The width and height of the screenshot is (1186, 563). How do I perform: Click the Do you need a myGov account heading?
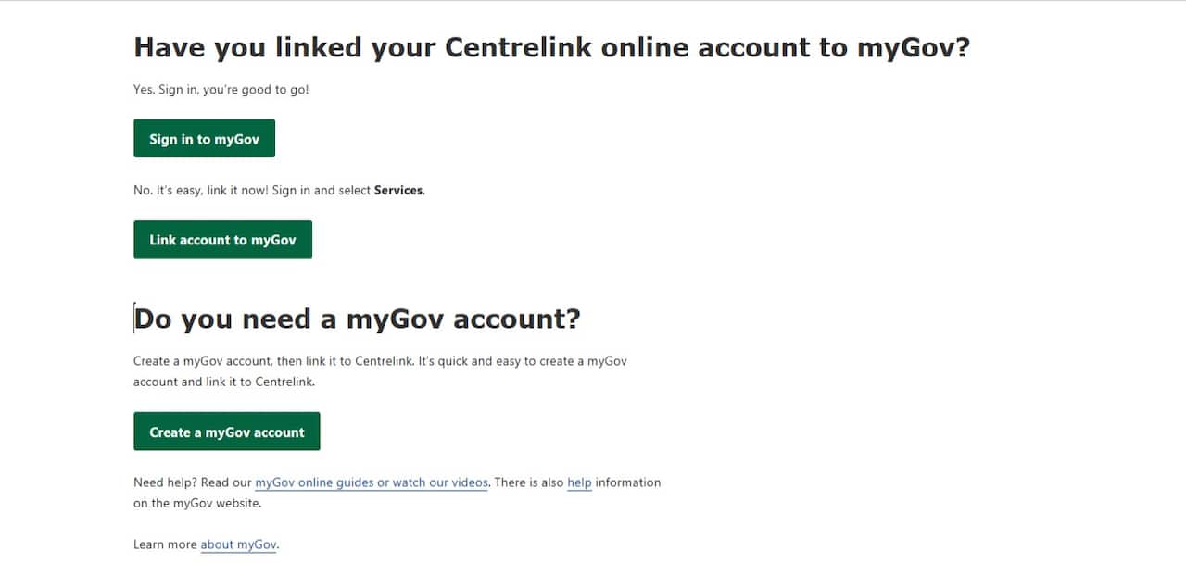point(357,318)
